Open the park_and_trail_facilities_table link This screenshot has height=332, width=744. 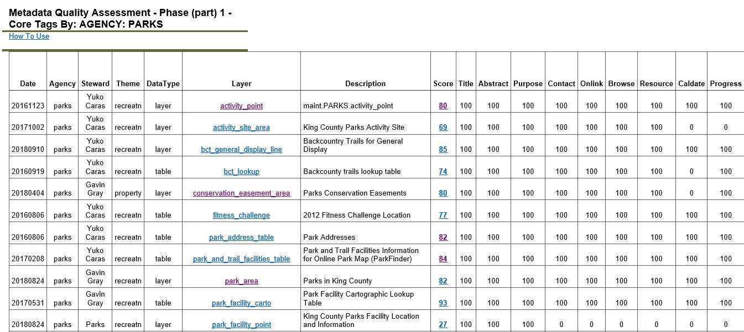241,259
